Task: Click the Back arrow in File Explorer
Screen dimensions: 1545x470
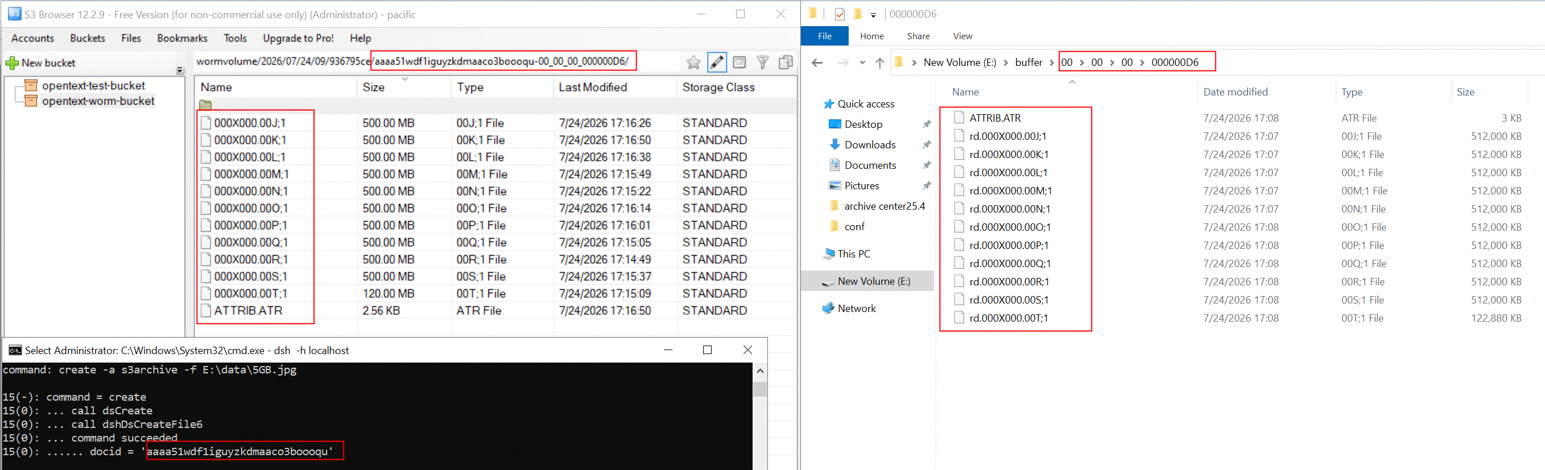Action: point(817,63)
